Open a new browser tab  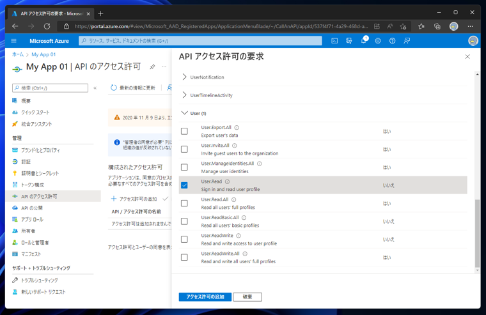pos(100,13)
